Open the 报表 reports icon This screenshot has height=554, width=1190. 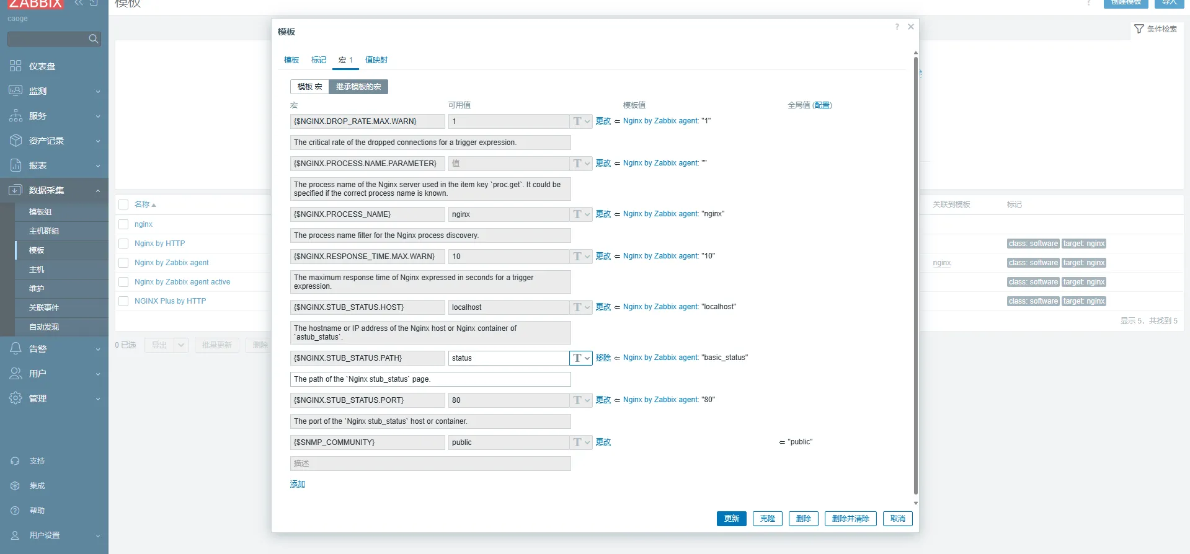pos(16,165)
